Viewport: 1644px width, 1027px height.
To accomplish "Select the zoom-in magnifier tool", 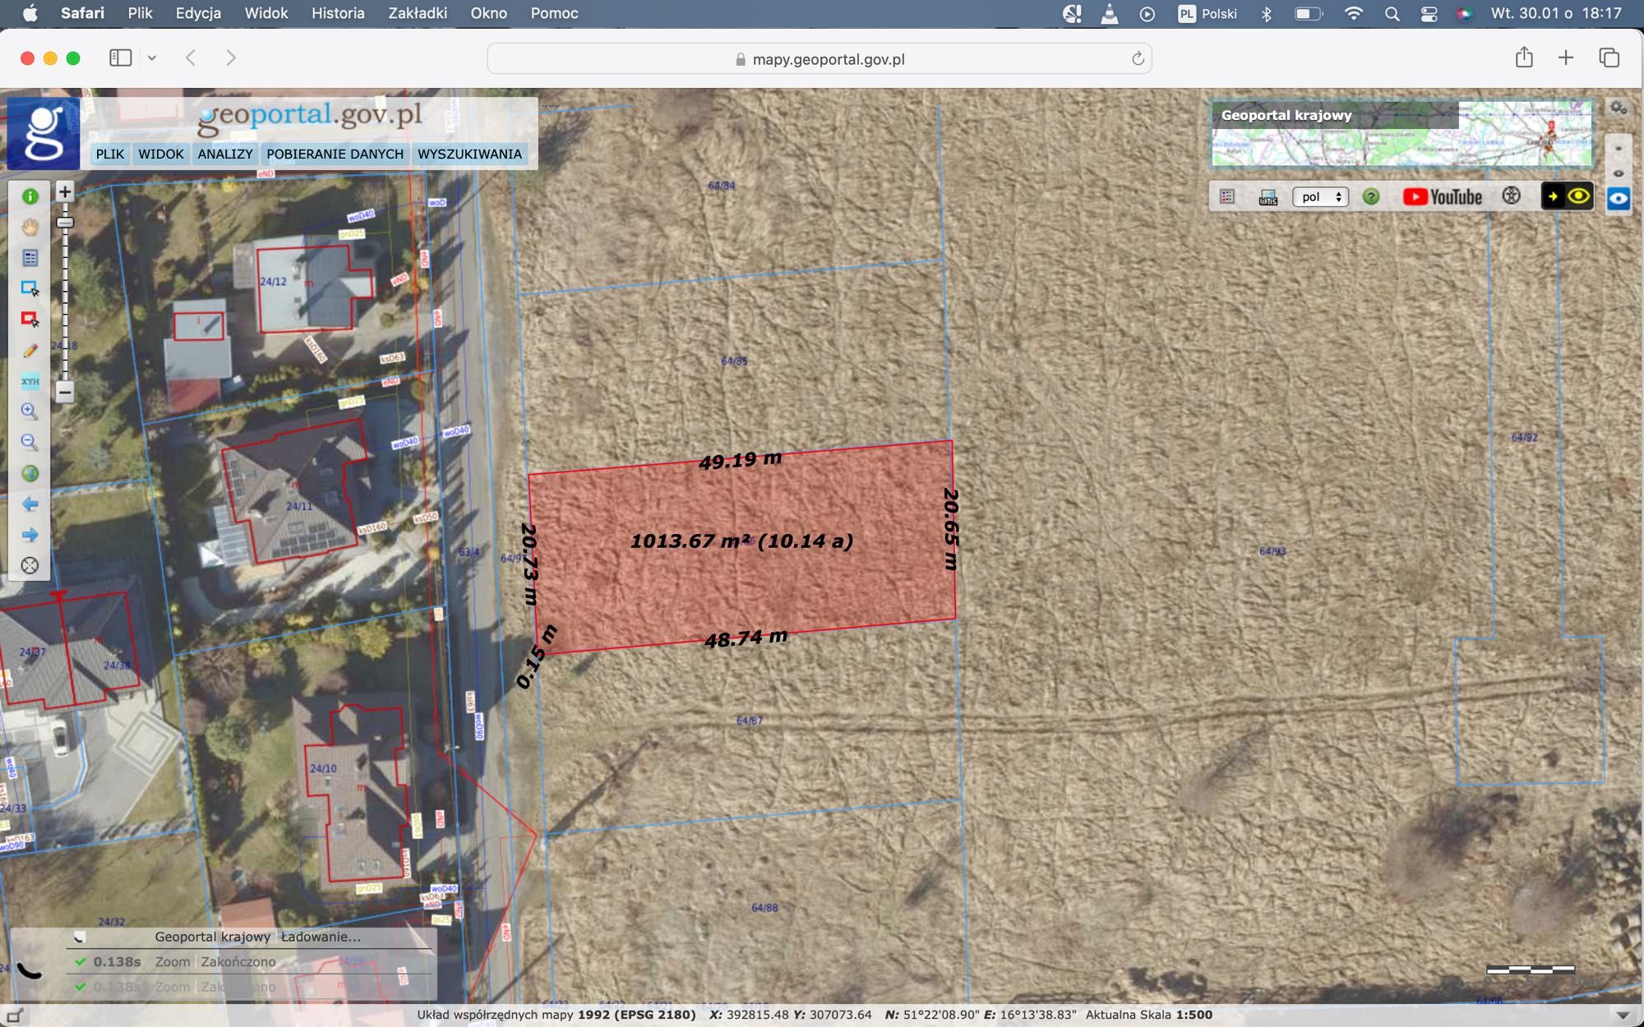I will coord(30,412).
